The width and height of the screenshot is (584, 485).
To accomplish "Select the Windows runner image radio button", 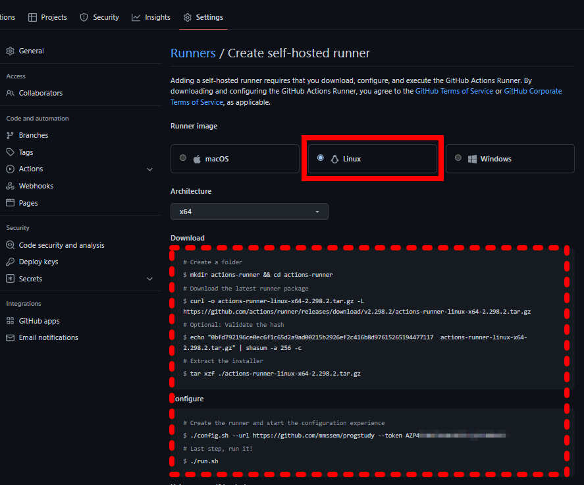I will pyautogui.click(x=458, y=158).
